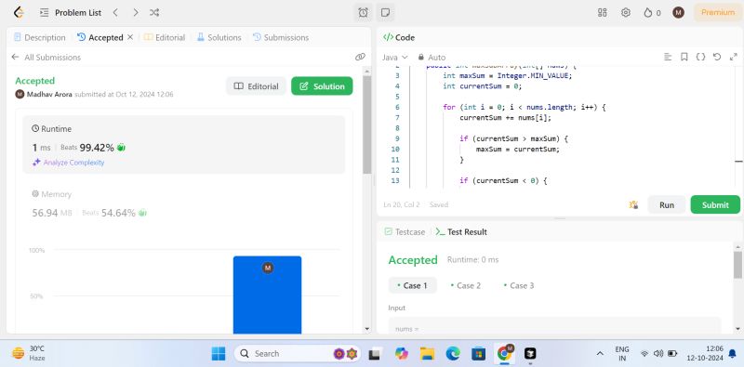Click the Submit button
This screenshot has height=367, width=744.
pos(715,204)
